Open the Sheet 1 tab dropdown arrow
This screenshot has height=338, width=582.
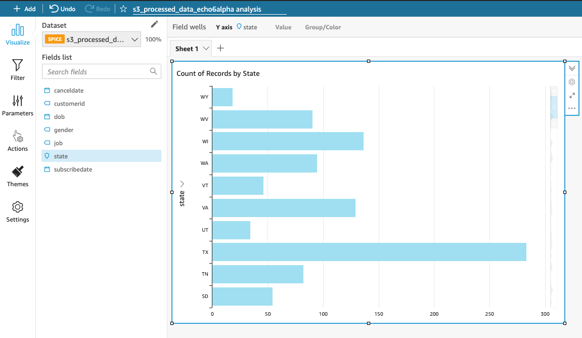[x=206, y=48]
